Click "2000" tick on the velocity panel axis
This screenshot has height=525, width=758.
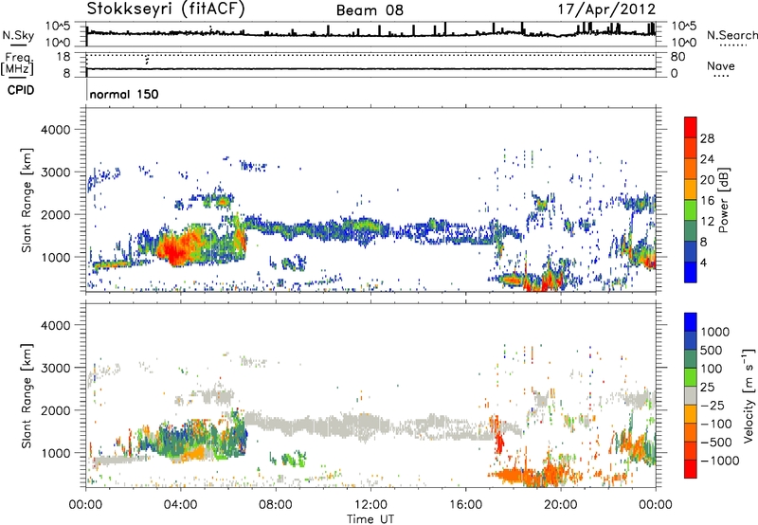coord(56,410)
